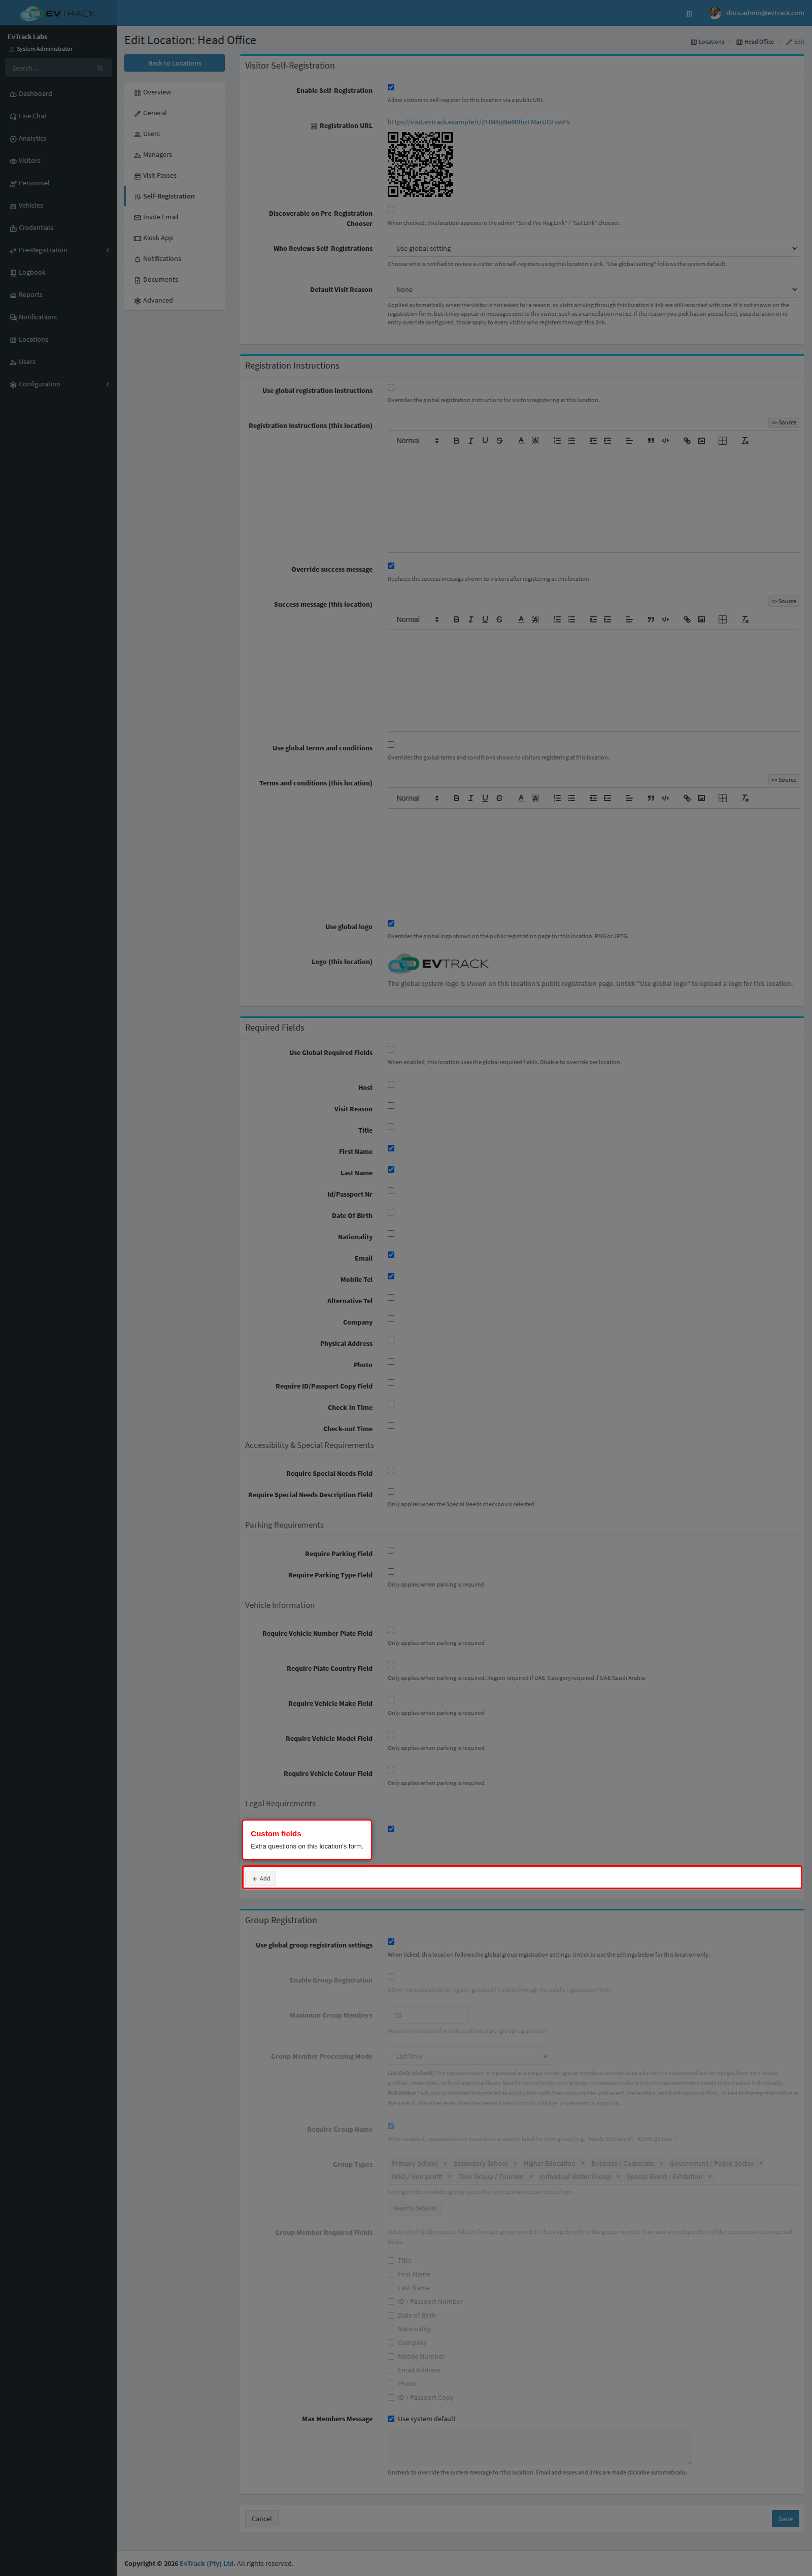This screenshot has width=812, height=2576.
Task: Add blockquote in Success message editor
Action: [651, 620]
